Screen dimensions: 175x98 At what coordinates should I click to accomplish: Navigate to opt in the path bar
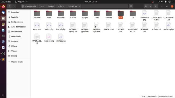(42, 7)
